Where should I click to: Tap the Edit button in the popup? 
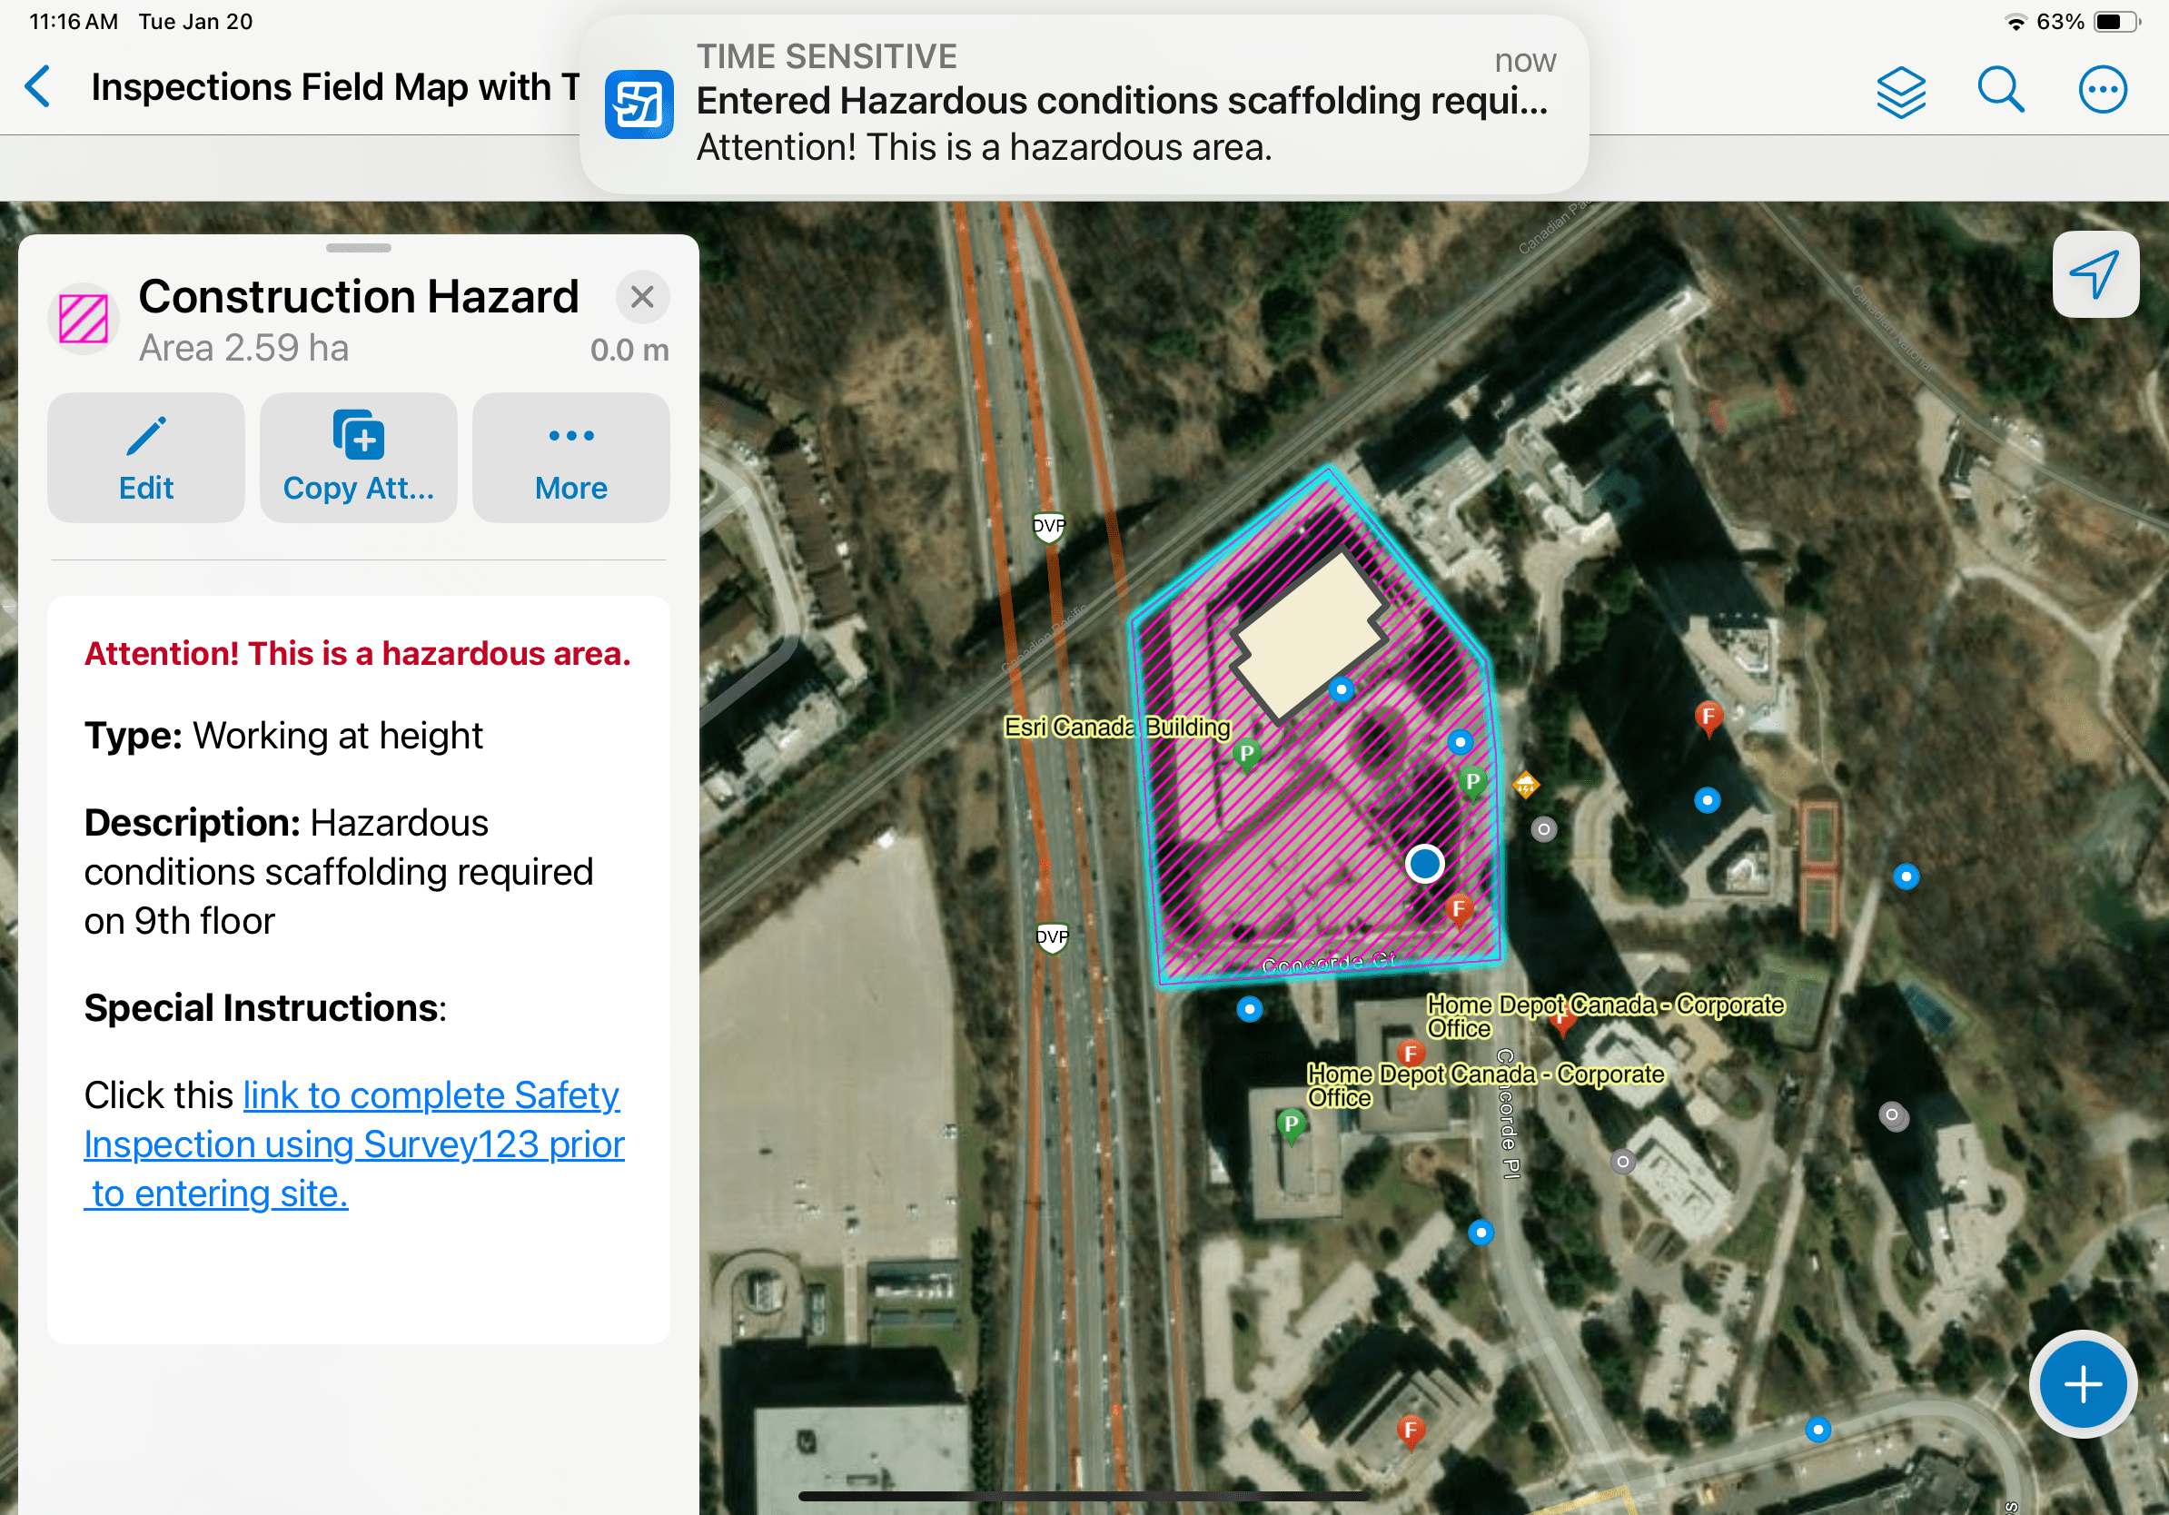pos(146,457)
